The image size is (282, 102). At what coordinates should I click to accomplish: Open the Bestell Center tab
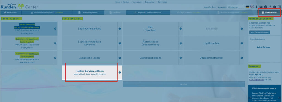click(269, 13)
